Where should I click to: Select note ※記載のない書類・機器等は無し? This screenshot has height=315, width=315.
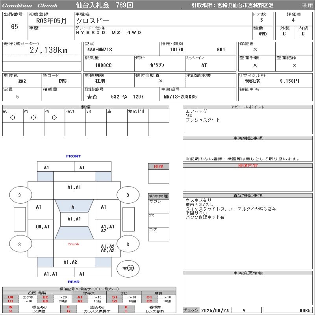[x=243, y=159]
